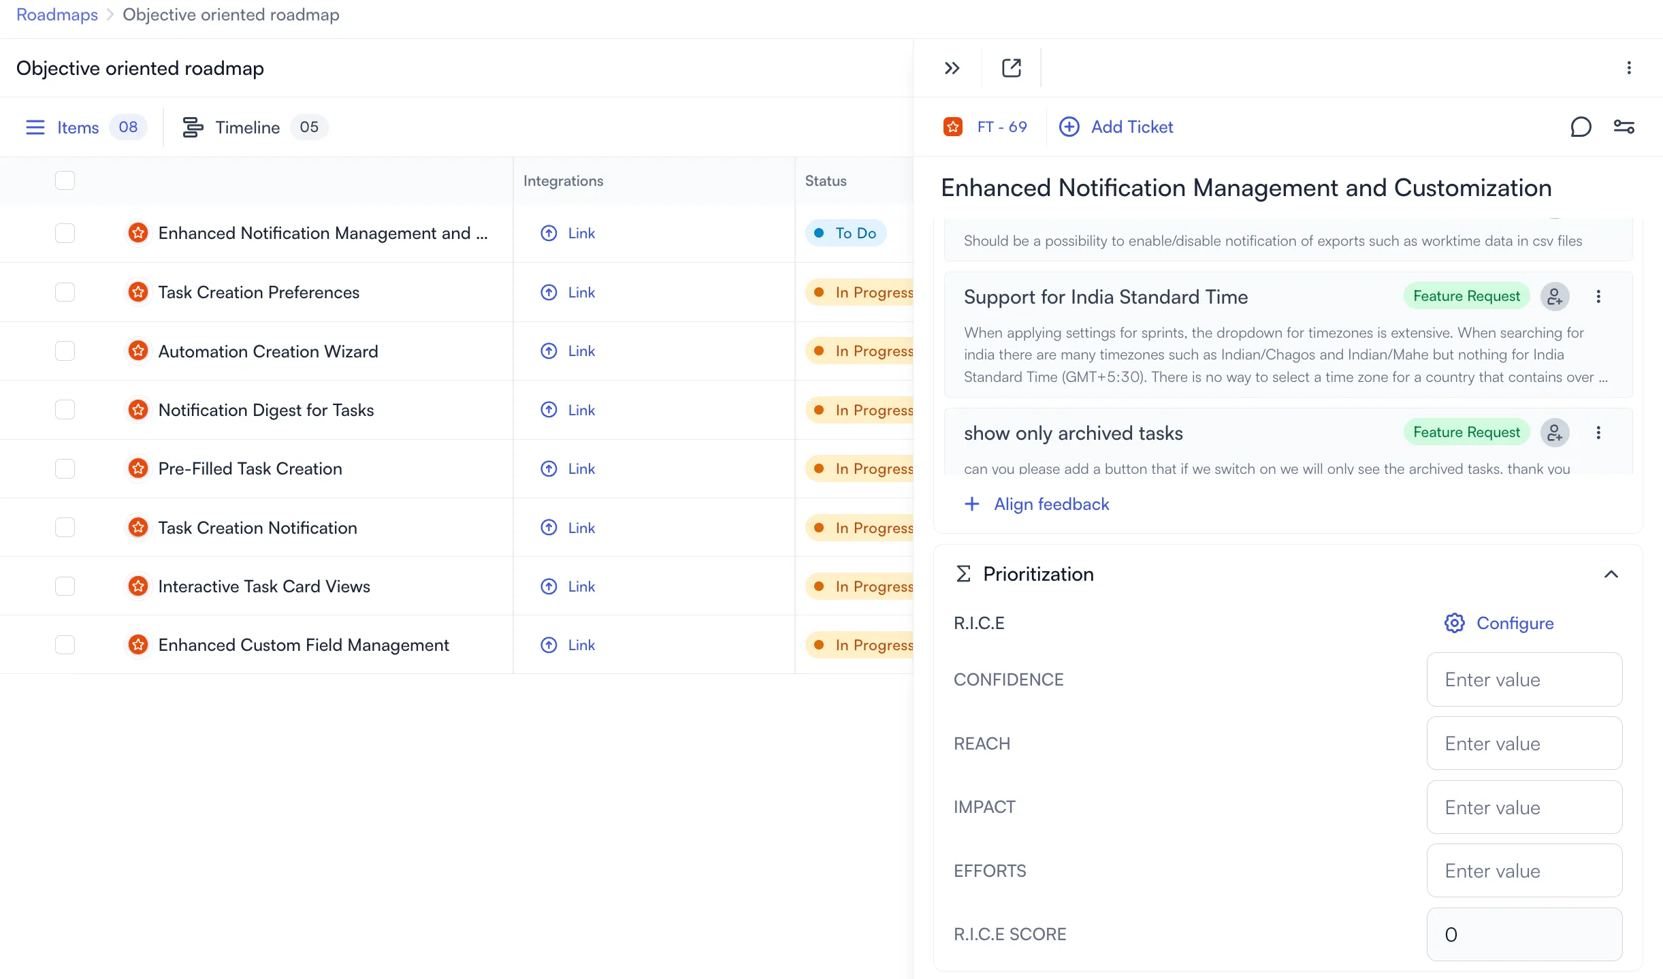Click the FT - 69 ticket badge icon
The height and width of the screenshot is (979, 1663).
point(953,127)
